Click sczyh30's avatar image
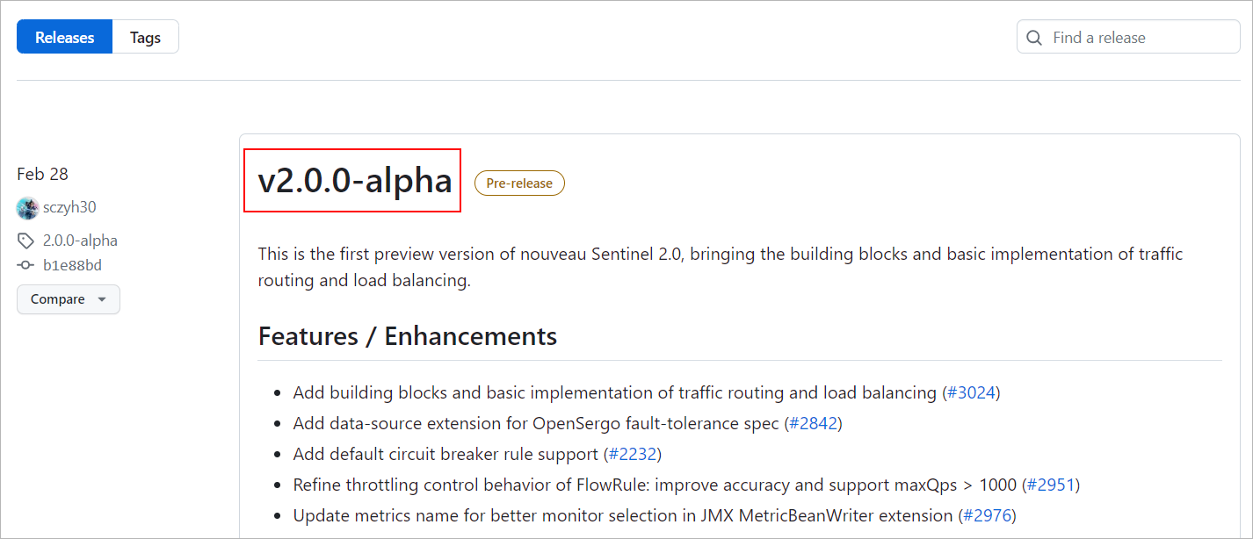1253x539 pixels. point(27,208)
